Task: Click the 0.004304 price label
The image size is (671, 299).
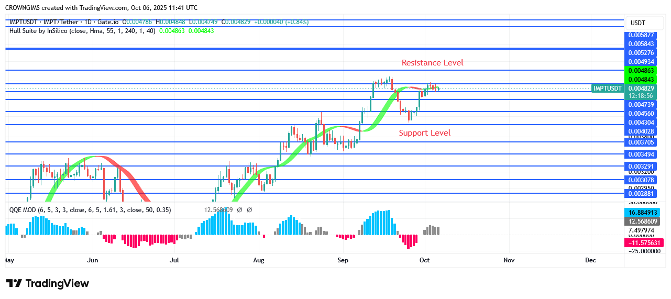Action: (x=641, y=123)
